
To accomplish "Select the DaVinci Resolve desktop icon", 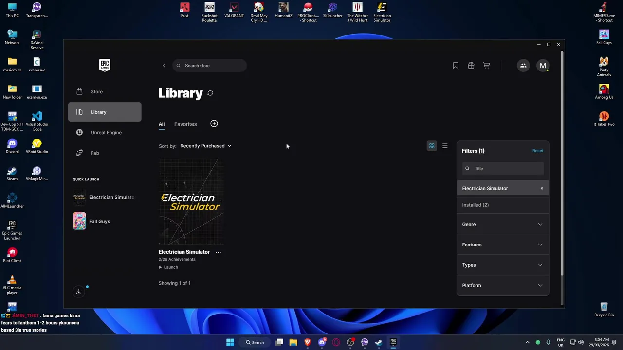I will coord(37,40).
